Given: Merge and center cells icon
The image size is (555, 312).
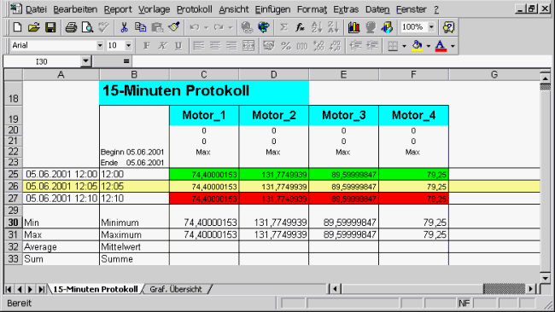Looking at the screenshot, I should click(x=248, y=45).
